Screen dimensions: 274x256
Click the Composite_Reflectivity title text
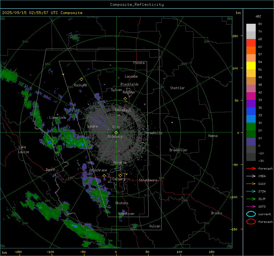(x=137, y=5)
